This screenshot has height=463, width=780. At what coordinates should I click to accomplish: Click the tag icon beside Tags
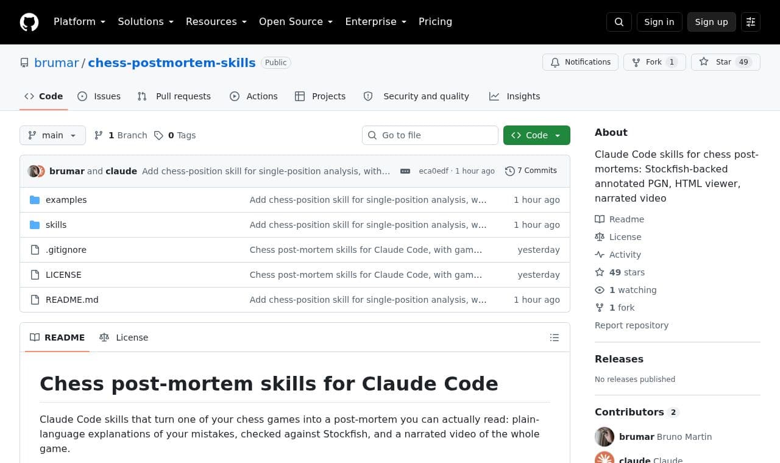click(x=158, y=135)
